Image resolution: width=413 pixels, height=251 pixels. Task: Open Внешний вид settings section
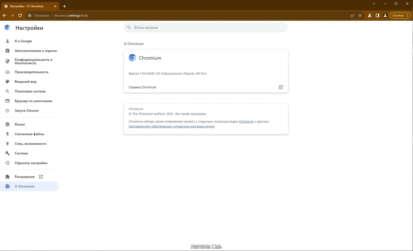click(30, 82)
